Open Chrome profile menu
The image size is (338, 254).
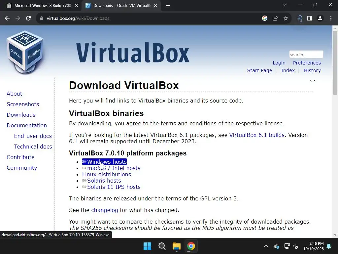(x=320, y=19)
